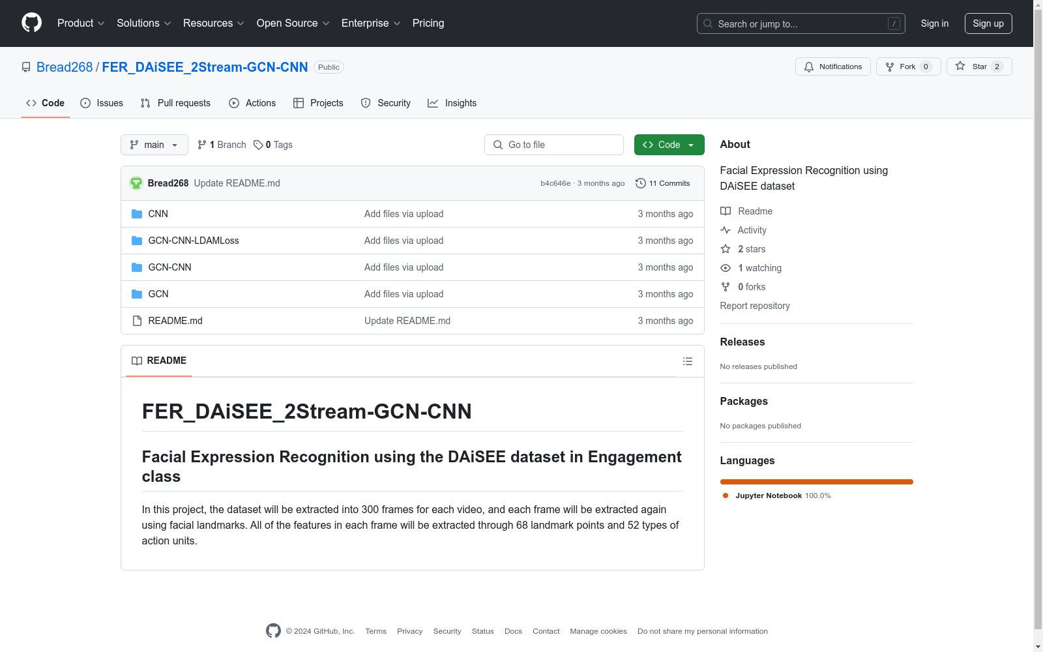Open the Enterprise dropdown
The width and height of the screenshot is (1043, 652).
(371, 23)
